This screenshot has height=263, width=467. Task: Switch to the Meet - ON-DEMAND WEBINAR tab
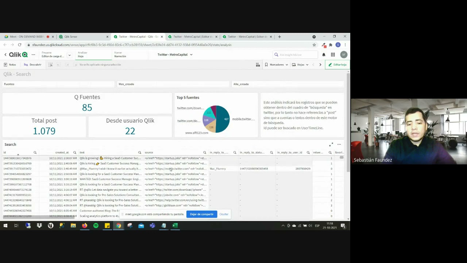point(27,37)
